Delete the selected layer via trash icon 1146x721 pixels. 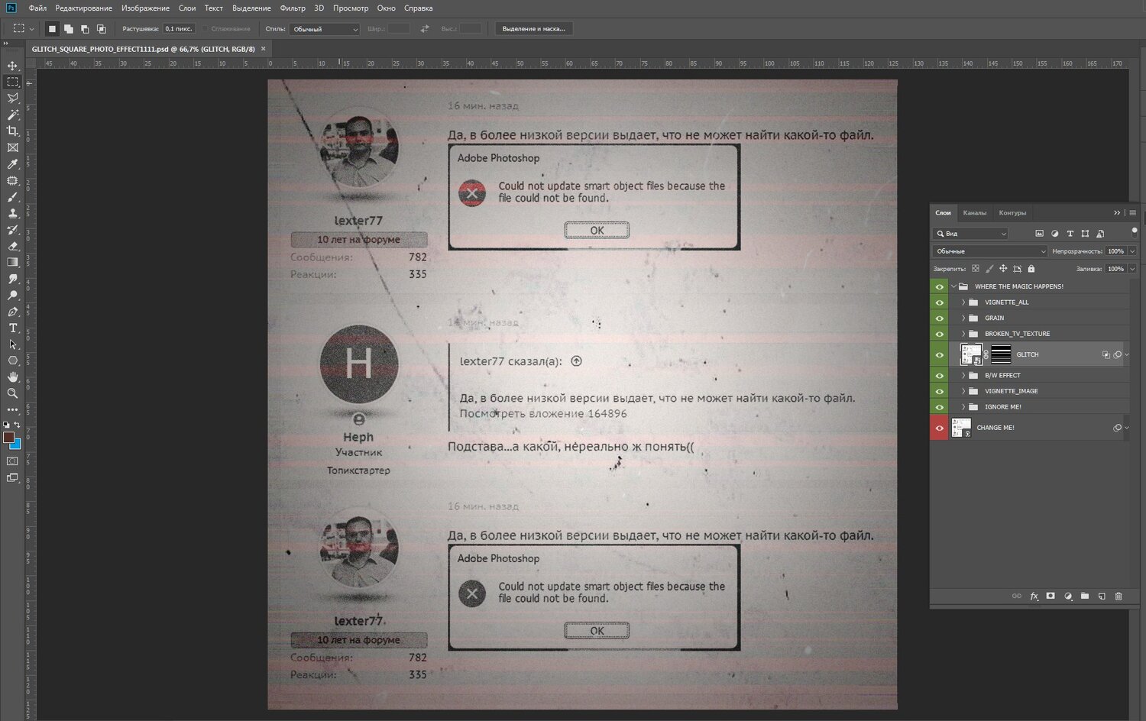(x=1118, y=597)
